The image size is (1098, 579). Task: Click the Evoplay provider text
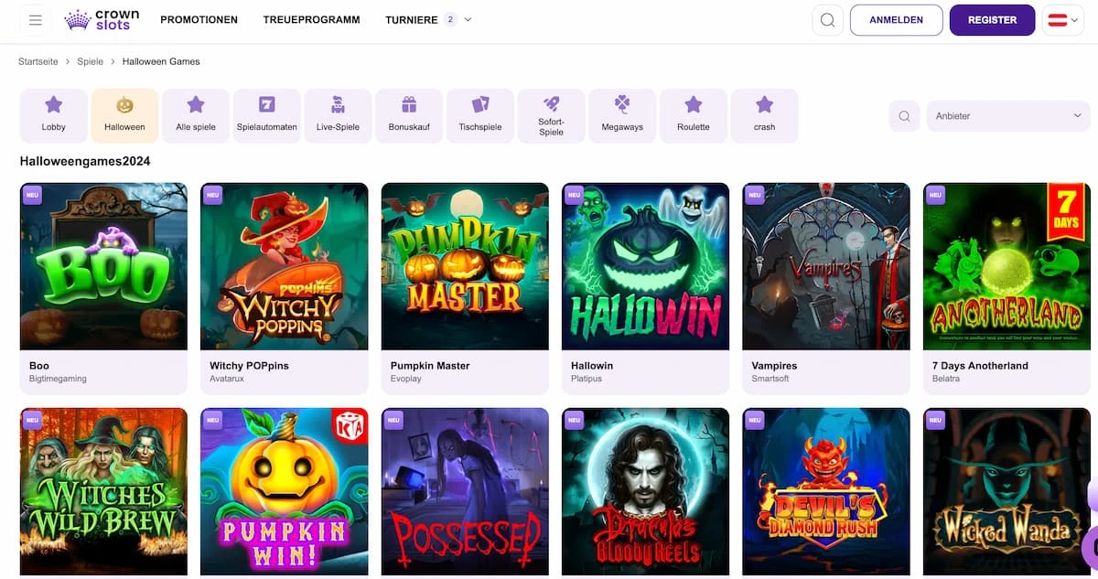406,379
